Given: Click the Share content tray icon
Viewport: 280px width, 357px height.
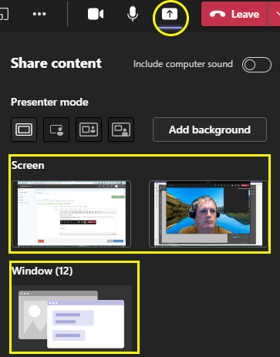Looking at the screenshot, I should tap(170, 14).
